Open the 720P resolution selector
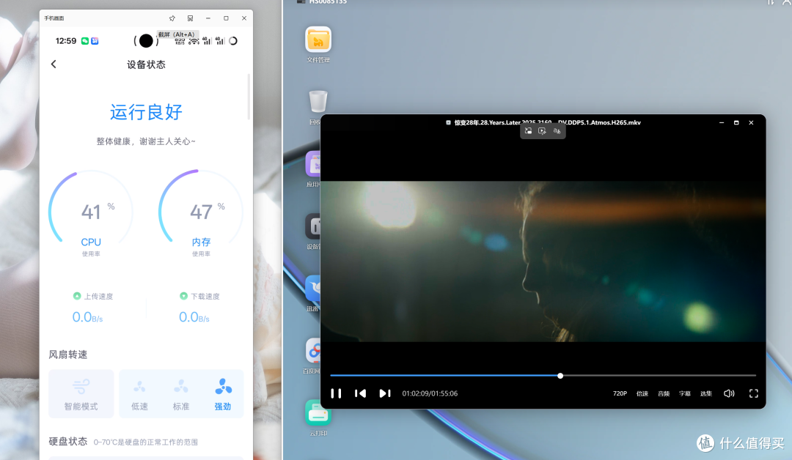 pyautogui.click(x=620, y=393)
